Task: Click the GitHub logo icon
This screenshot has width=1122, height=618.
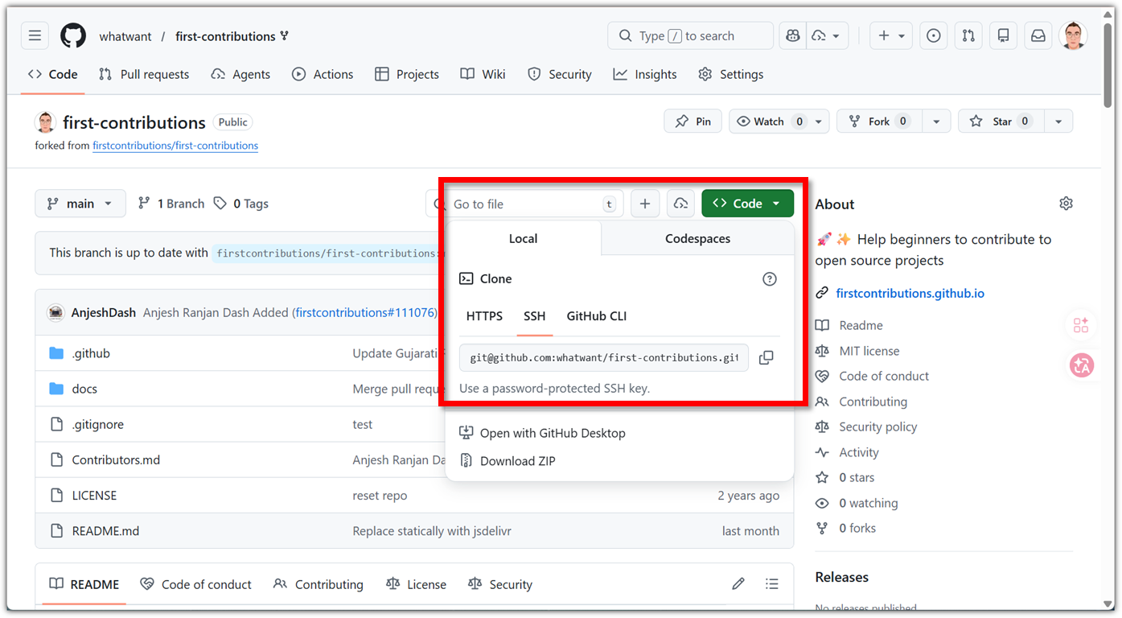Action: pos(73,35)
